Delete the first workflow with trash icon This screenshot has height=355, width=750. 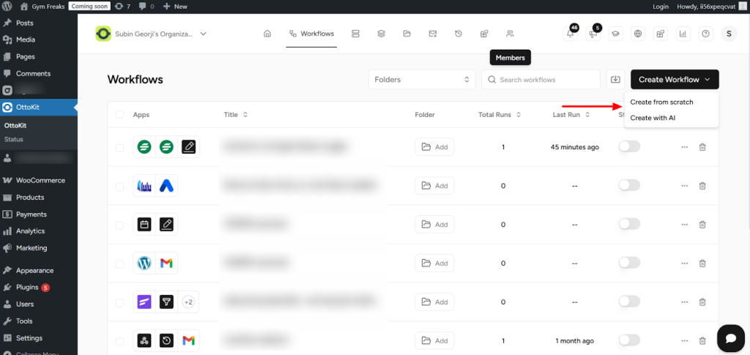702,147
